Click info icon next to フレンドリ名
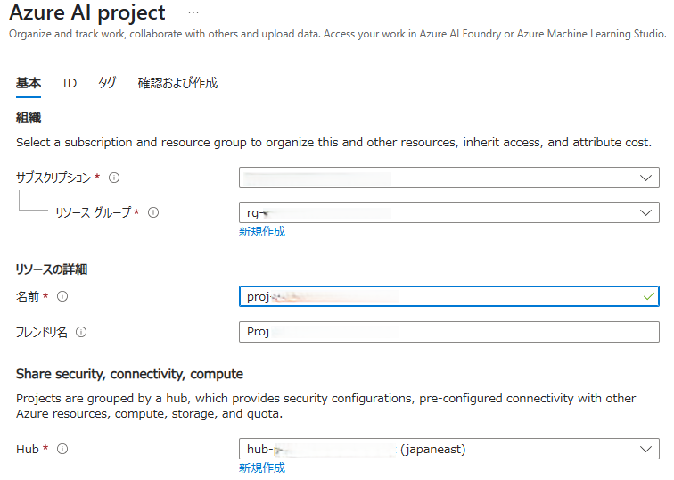The image size is (674, 480). click(x=81, y=332)
